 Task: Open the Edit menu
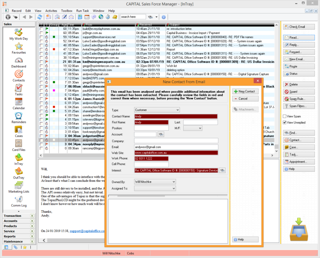click(x=28, y=11)
